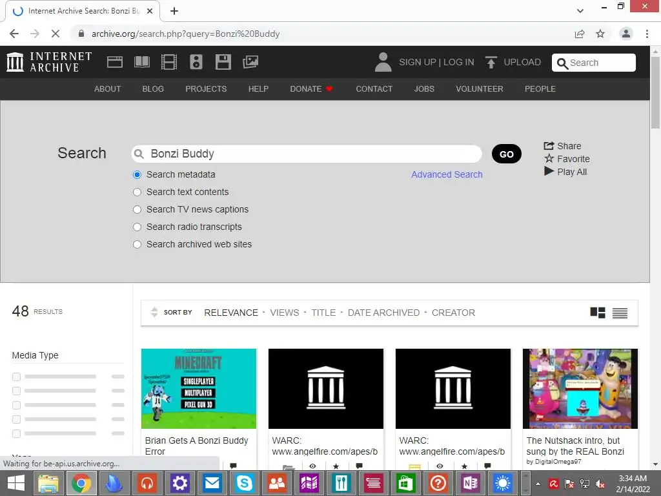Open the Chrome tab search chevron
This screenshot has width=661, height=496.
pyautogui.click(x=580, y=11)
